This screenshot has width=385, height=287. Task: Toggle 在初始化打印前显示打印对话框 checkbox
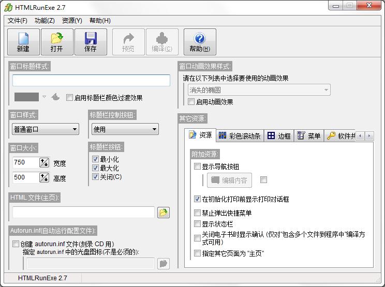click(197, 199)
